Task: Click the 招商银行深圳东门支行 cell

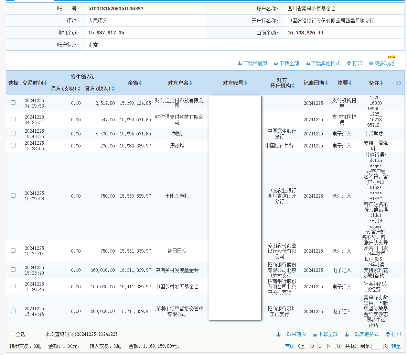Action: click(282, 311)
